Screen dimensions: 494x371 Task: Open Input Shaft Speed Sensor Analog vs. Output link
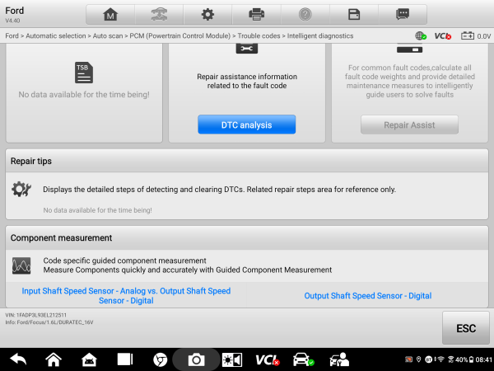click(126, 296)
